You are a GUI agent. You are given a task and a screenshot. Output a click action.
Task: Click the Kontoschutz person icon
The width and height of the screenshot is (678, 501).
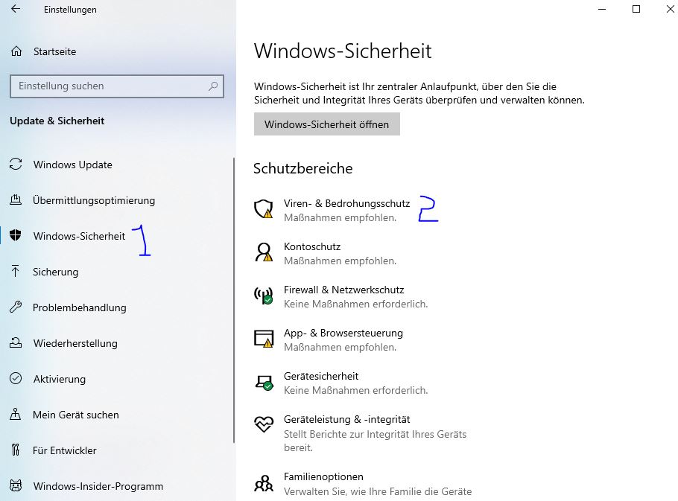[x=263, y=252]
